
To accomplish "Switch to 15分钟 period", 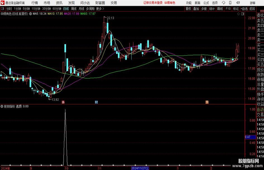I will point(36,9).
